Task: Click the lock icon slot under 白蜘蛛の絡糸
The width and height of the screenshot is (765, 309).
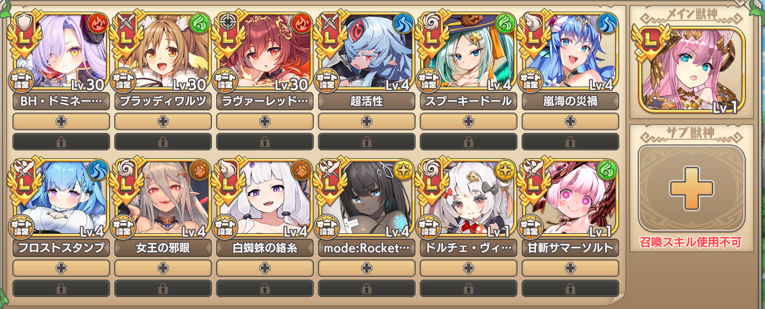Action: click(x=265, y=289)
